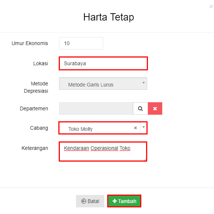Clear Departemen using the red X button
This screenshot has height=214, width=214.
click(x=155, y=108)
